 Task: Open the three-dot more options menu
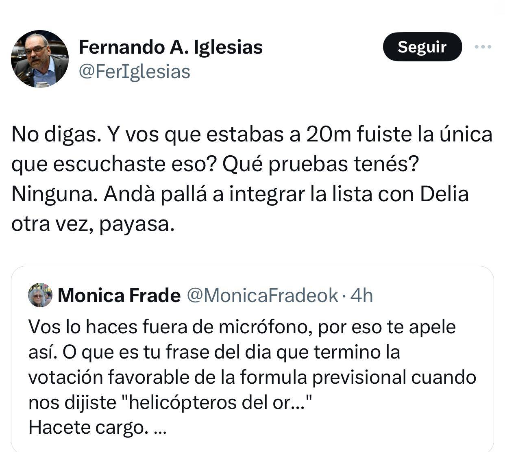(483, 47)
